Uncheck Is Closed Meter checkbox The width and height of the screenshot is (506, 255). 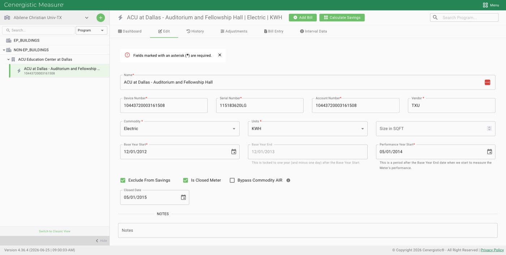(x=185, y=180)
